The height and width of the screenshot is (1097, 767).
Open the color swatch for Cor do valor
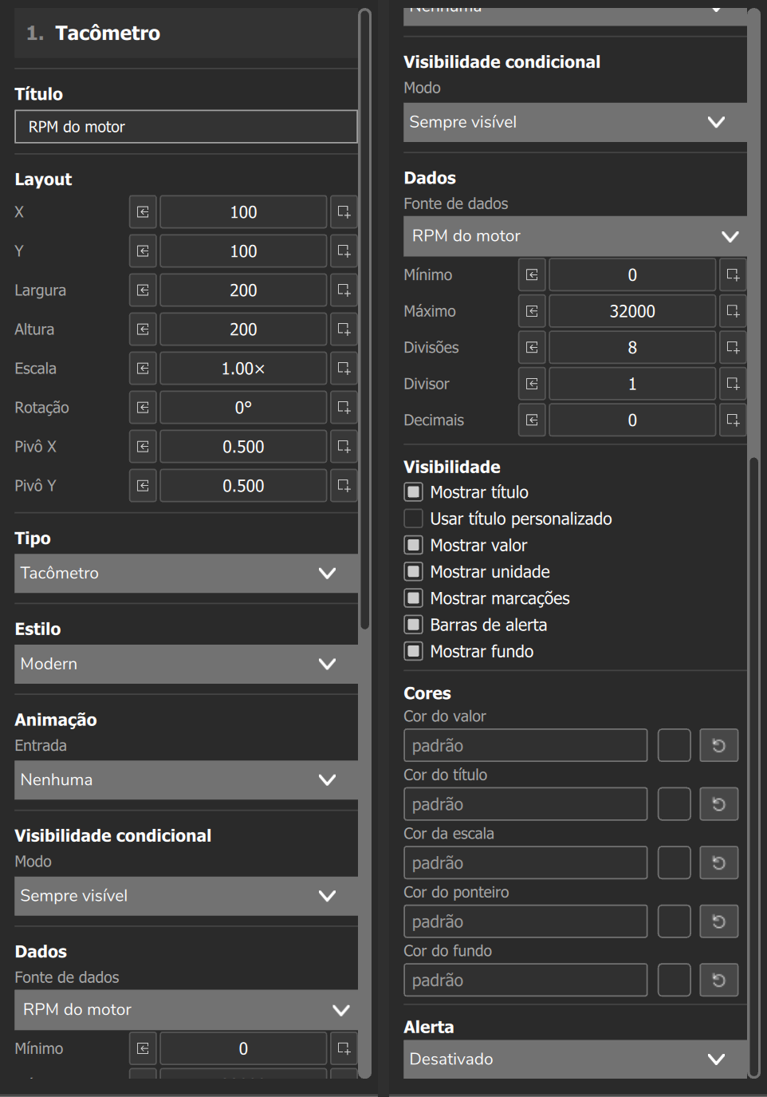675,746
